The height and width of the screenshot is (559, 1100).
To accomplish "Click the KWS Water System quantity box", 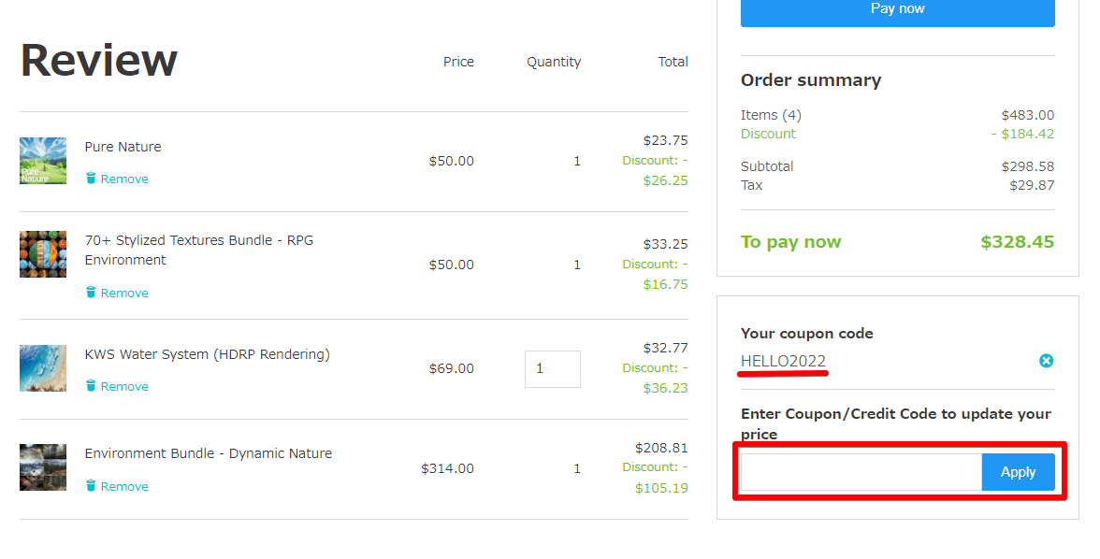I will [552, 369].
